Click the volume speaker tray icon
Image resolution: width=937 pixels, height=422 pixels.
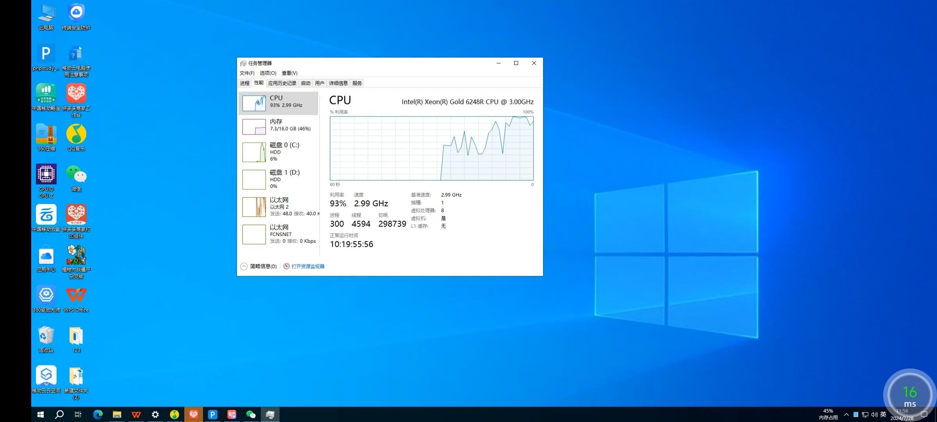pos(874,415)
